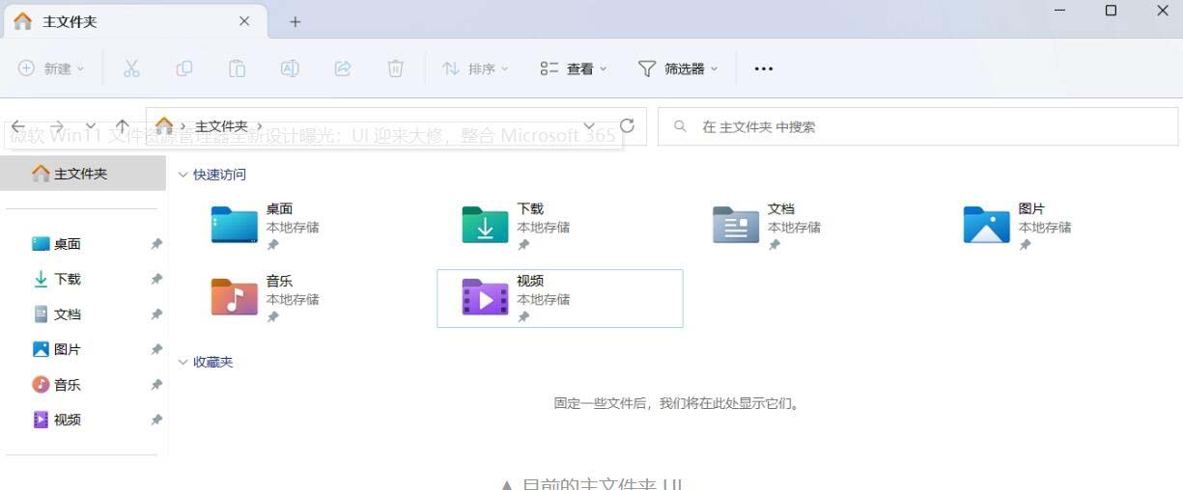
Task: Refresh the current folder
Action: click(627, 125)
